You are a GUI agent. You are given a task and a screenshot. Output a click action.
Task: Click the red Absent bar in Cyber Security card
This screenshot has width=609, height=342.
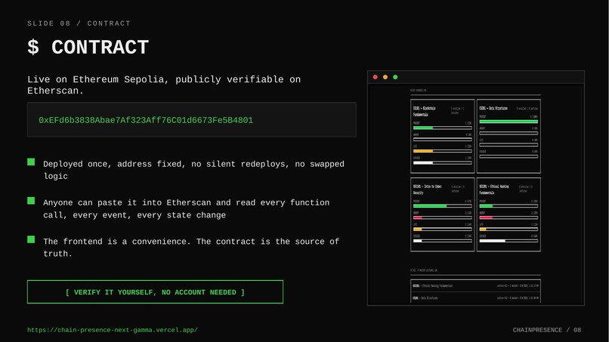[442, 217]
